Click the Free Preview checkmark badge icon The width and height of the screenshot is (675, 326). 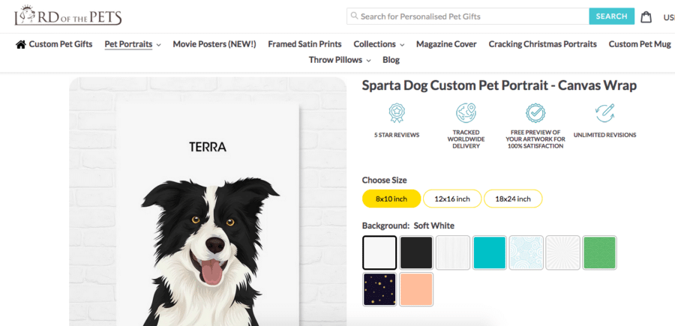pos(535,113)
